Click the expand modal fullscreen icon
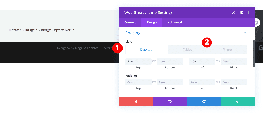The image size is (263, 113). point(233,12)
